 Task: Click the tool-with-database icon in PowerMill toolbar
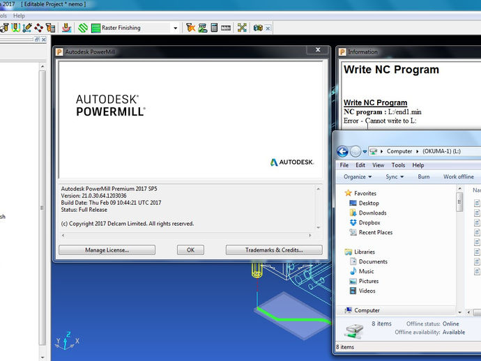(50, 28)
